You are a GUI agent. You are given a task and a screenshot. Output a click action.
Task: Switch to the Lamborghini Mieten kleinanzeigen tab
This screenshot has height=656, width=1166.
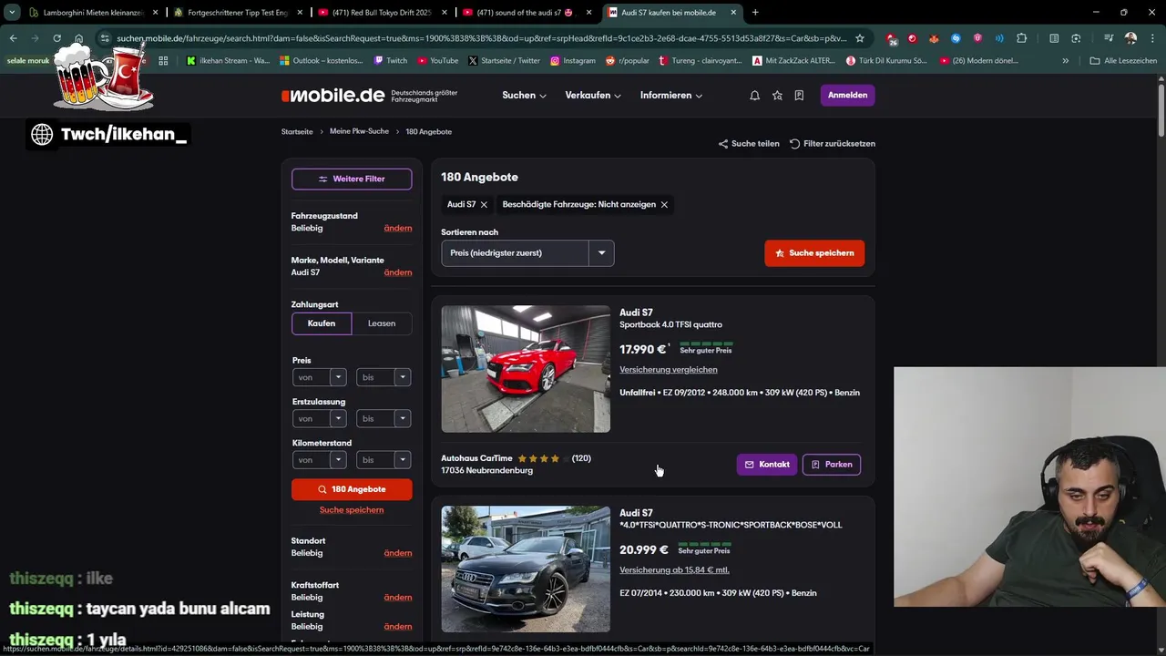point(93,13)
